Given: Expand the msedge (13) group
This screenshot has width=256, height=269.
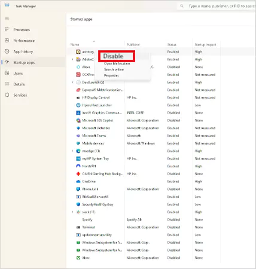Looking at the screenshot, I should (72, 151).
